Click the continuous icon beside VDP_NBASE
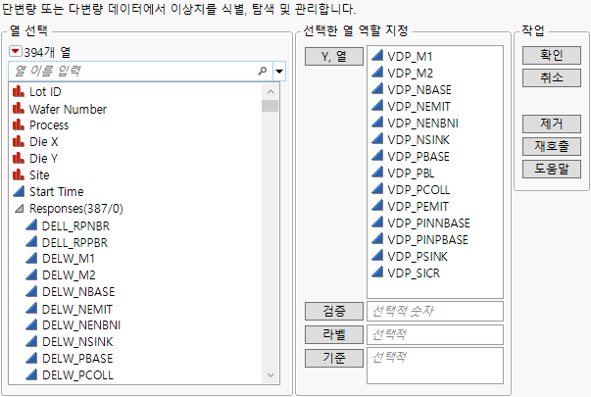Image resolution: width=591 pixels, height=397 pixels. pos(377,89)
